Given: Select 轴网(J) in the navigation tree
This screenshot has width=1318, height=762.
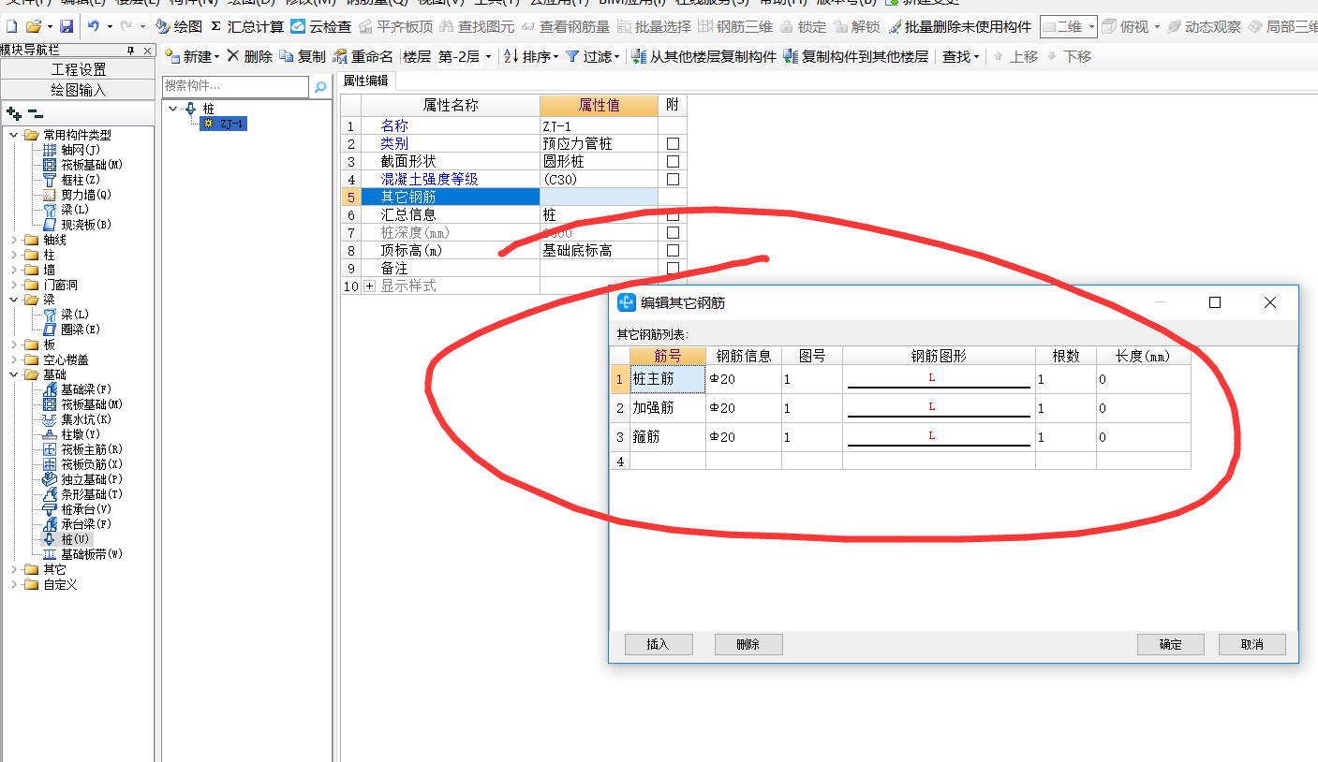Looking at the screenshot, I should coord(72,150).
